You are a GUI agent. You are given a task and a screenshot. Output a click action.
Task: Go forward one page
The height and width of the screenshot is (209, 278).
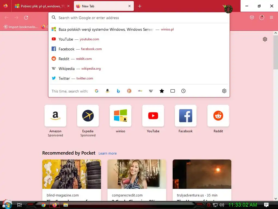(x=16, y=17)
